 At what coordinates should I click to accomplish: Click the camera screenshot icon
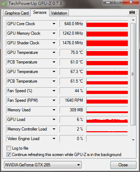(x=132, y=12)
